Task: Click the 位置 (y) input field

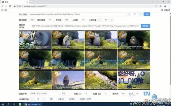Action: pos(107,94)
